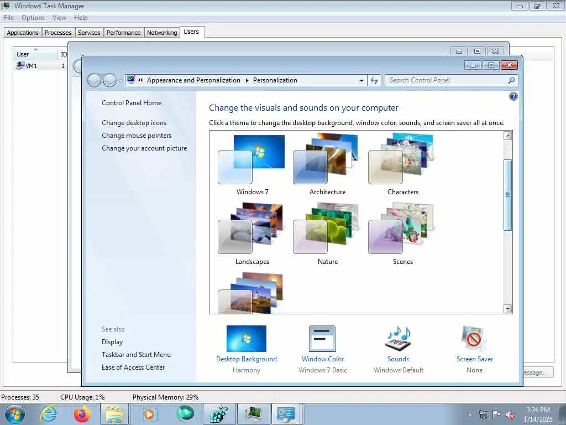Switch to Networking tab in Task Manager
Screen dimensions: 566x425
[x=162, y=33]
